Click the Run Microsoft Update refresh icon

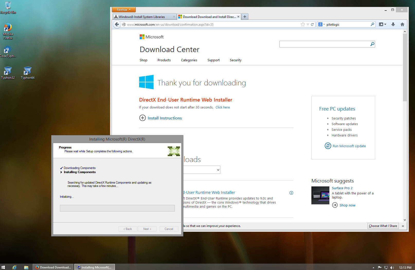point(328,146)
